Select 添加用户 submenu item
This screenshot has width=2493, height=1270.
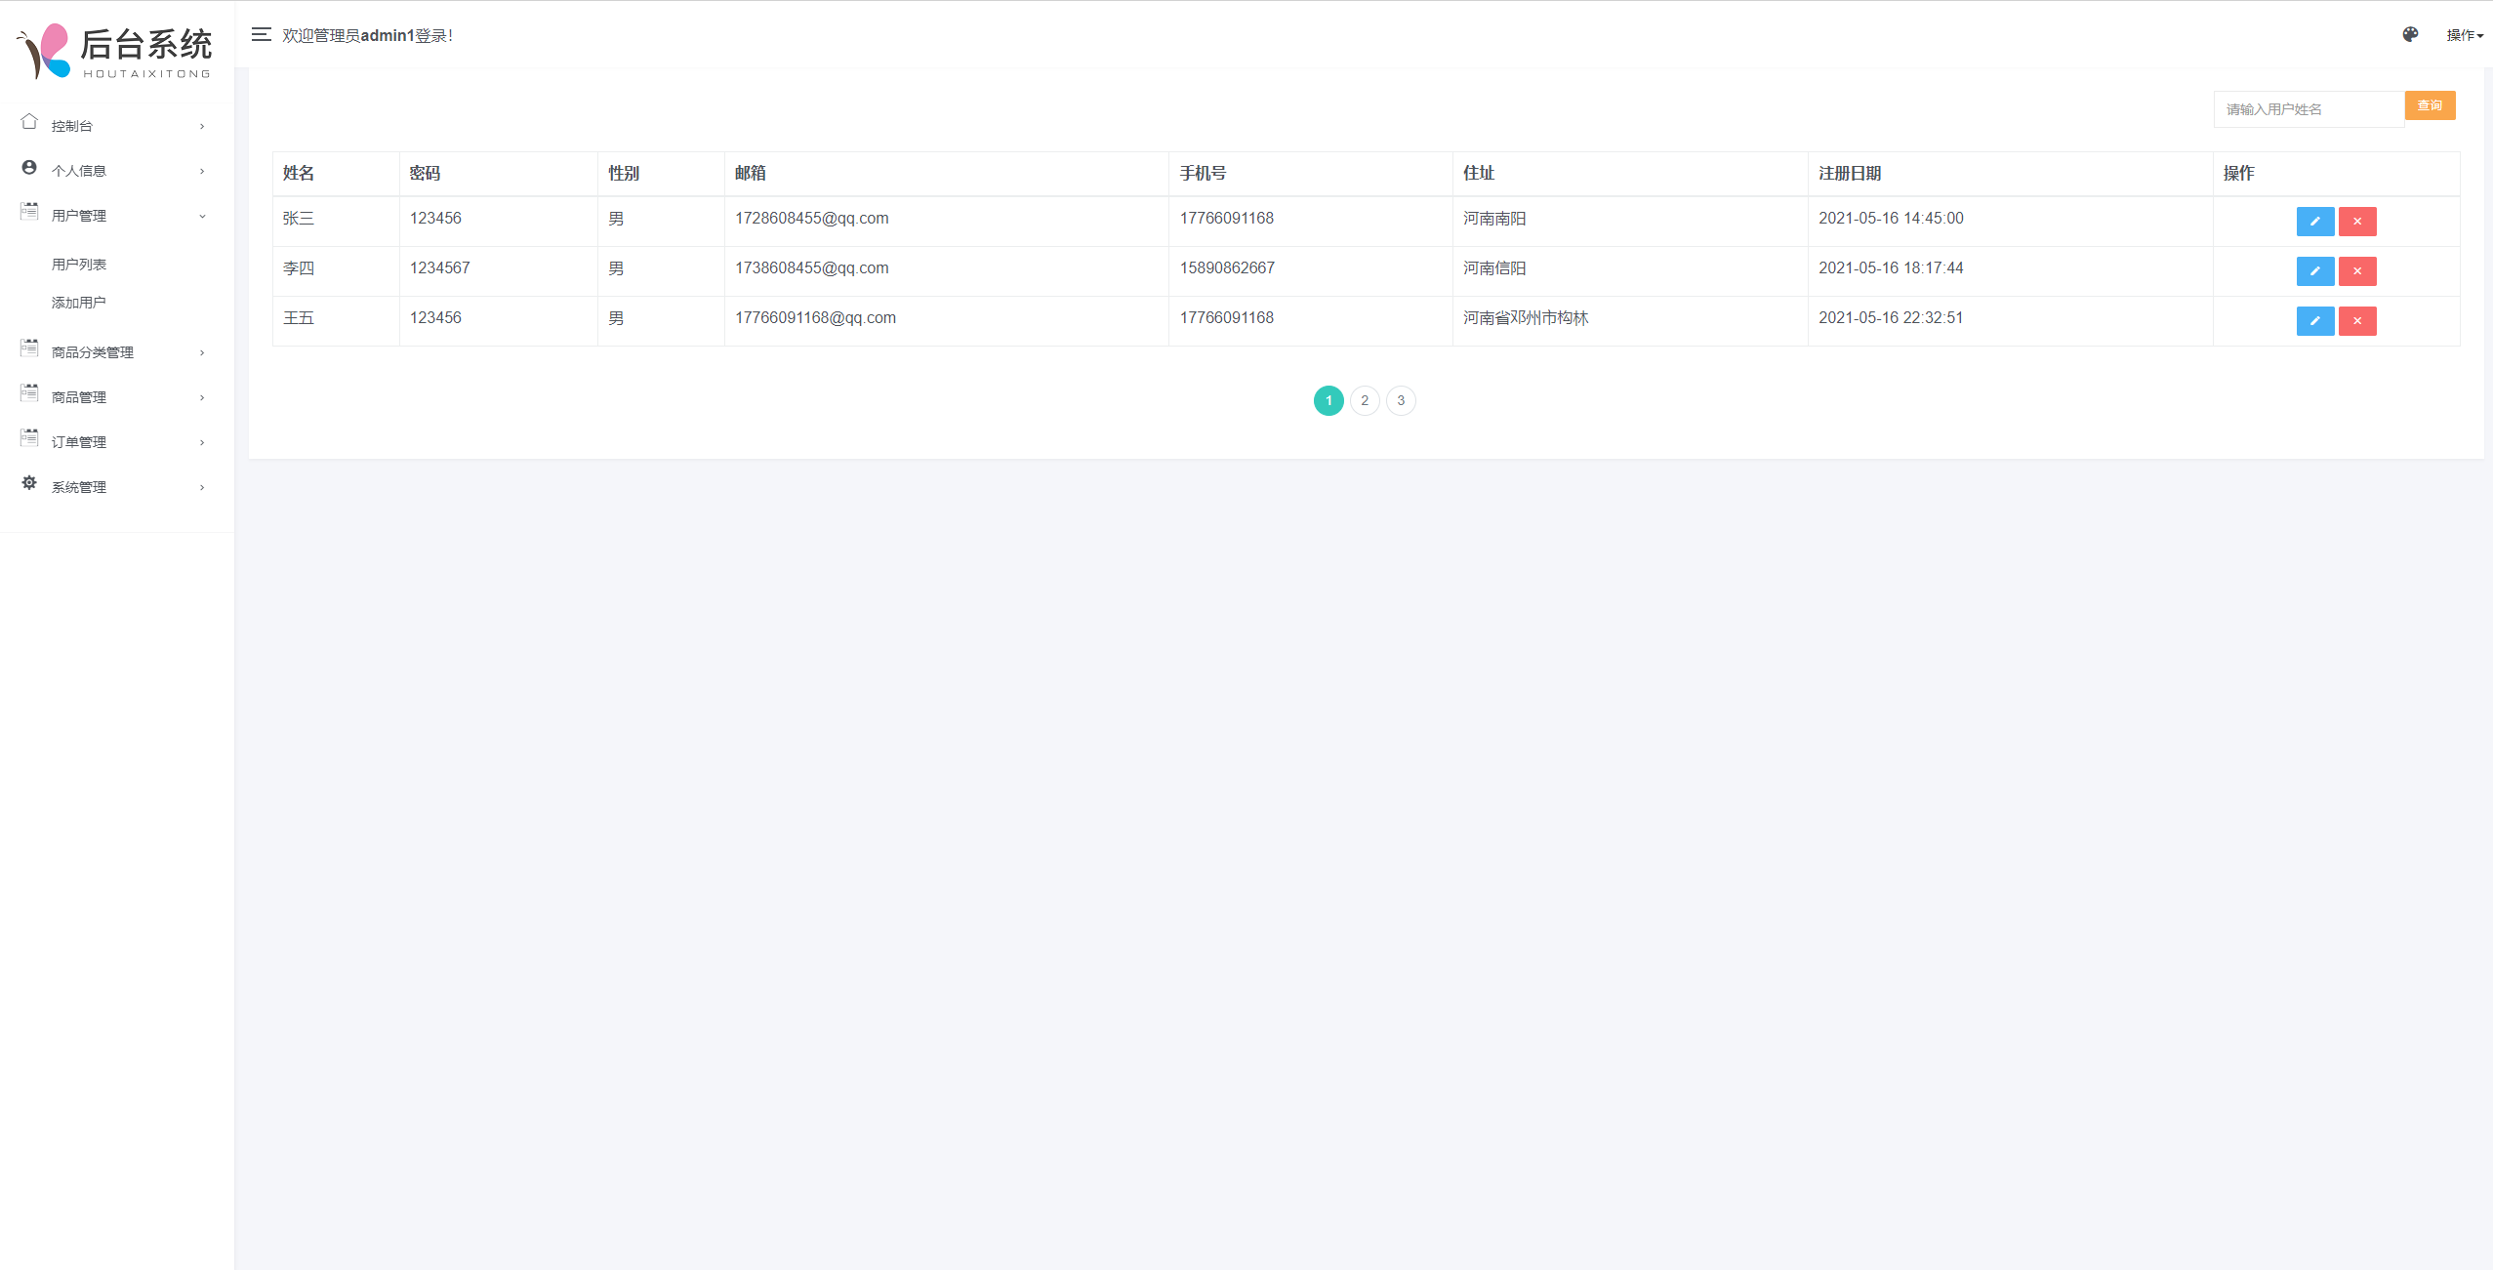tap(79, 303)
